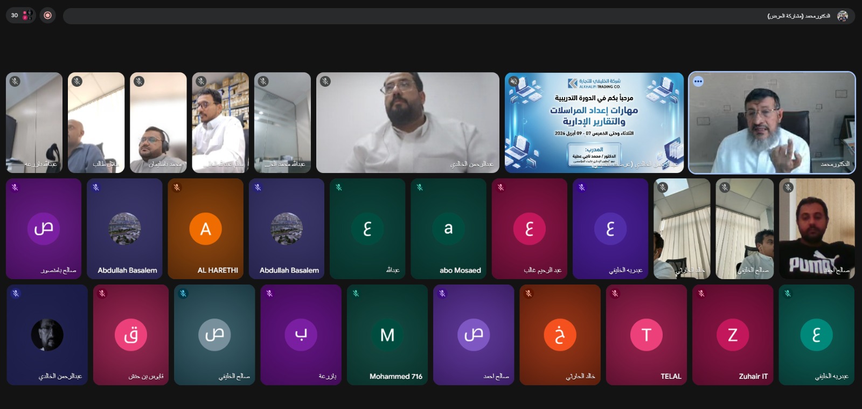This screenshot has height=409, width=862.
Task: Click the presenter avatar in the top bar
Action: point(843,16)
